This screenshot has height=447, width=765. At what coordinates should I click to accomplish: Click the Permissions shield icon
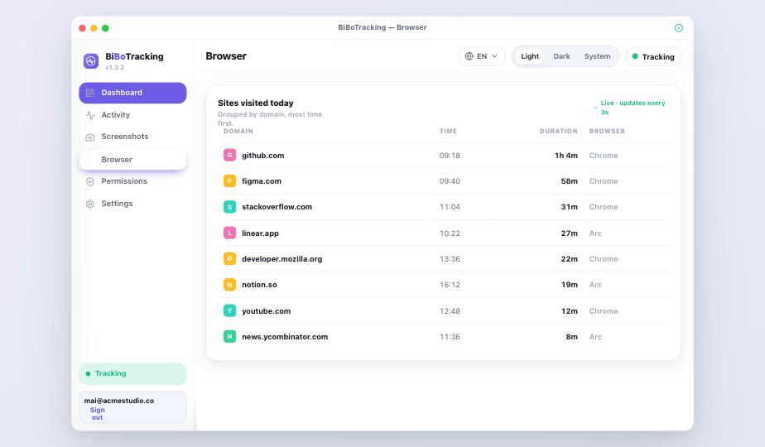[90, 181]
